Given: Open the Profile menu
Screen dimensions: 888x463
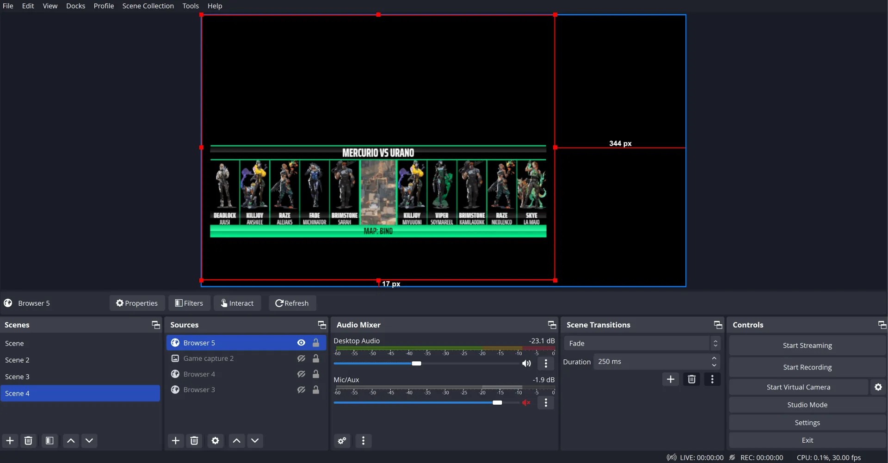Looking at the screenshot, I should pos(104,6).
